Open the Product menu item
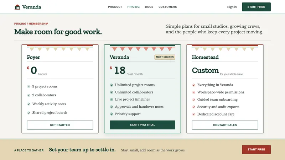Viewport: 285px width, 160px height. point(115,7)
